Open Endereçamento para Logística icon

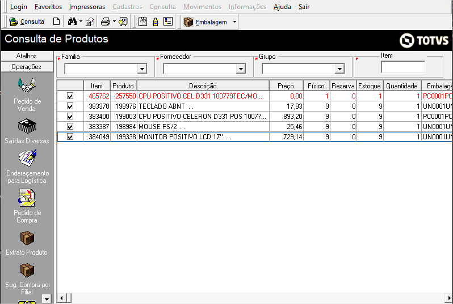pyautogui.click(x=27, y=158)
